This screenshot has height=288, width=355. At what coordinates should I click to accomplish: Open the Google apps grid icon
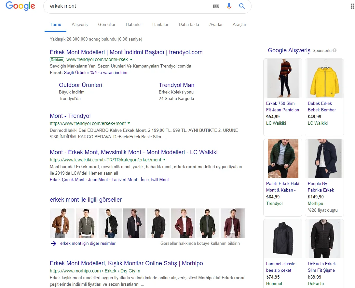click(x=352, y=6)
